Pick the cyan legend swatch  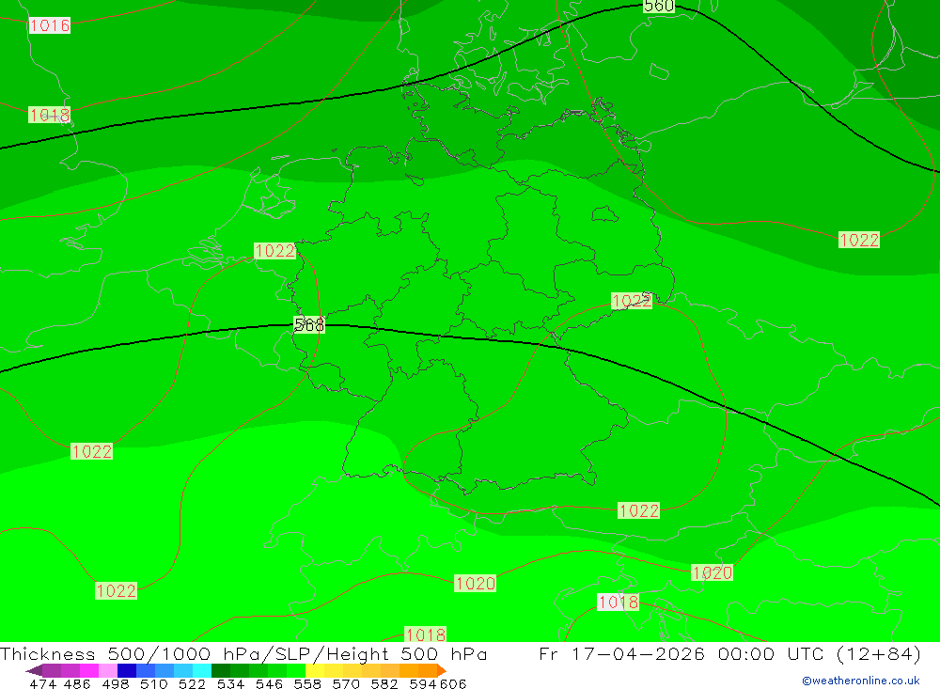pyautogui.click(x=202, y=670)
